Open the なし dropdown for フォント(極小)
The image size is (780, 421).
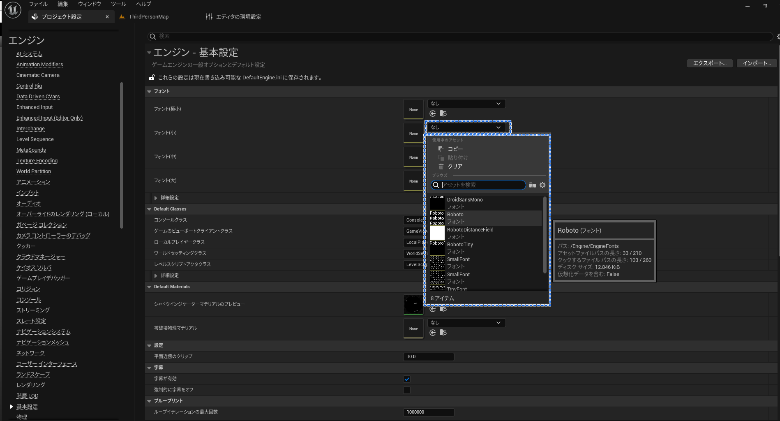466,103
